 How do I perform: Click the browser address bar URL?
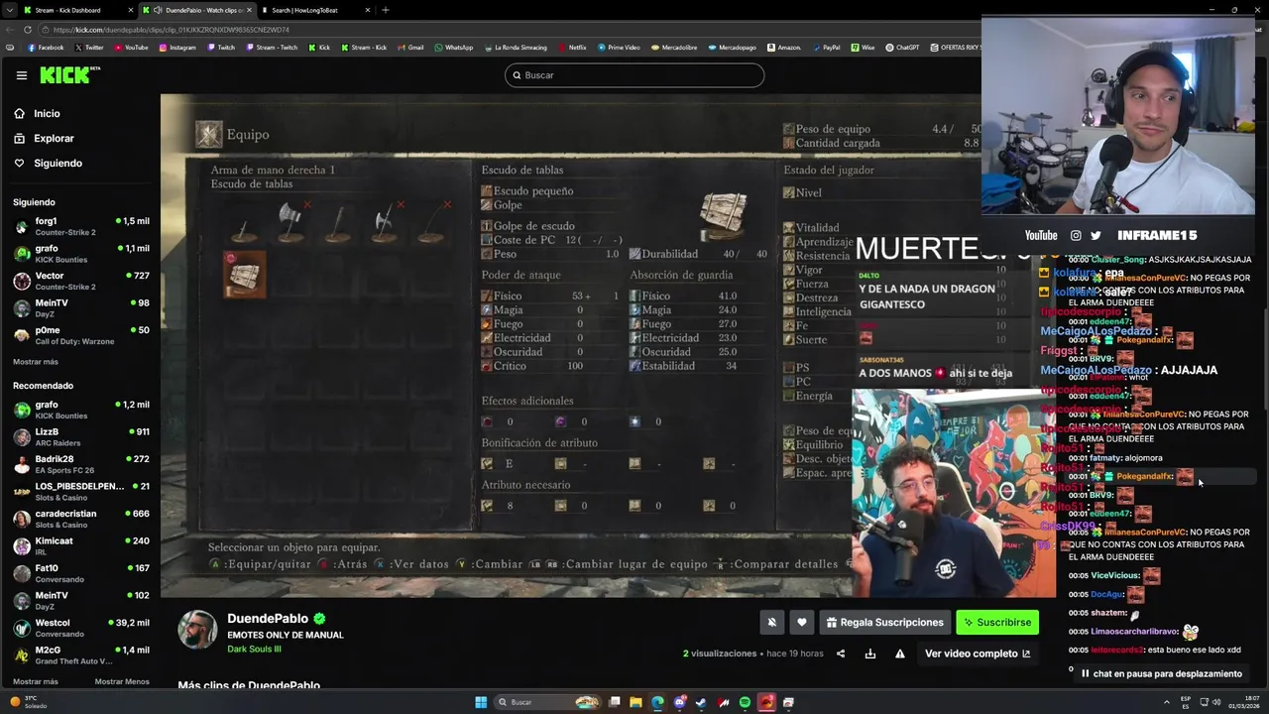click(x=171, y=30)
